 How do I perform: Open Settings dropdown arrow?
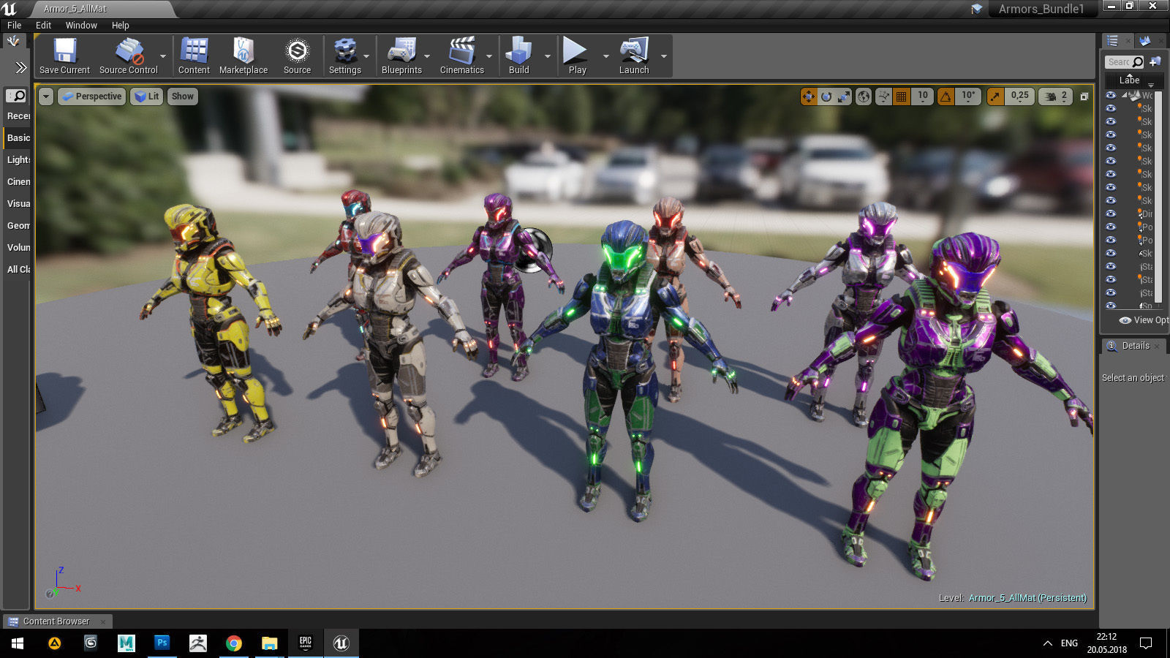coord(366,56)
